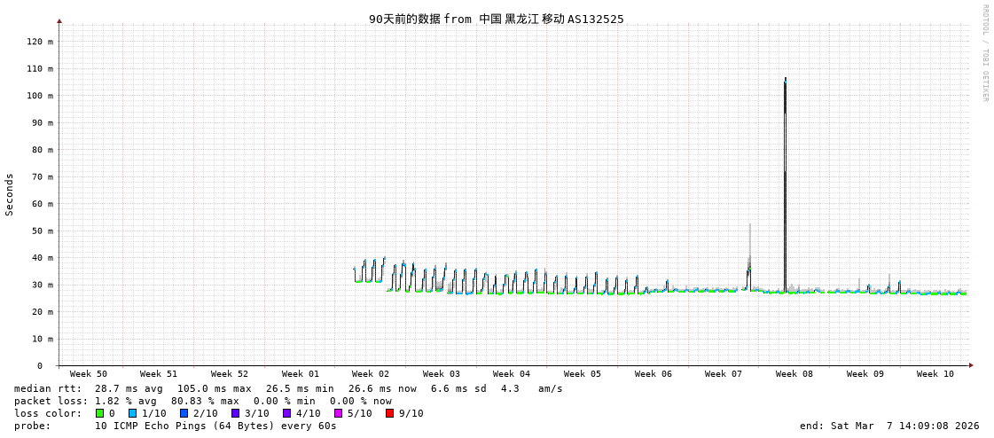Select the red 9/10 loss swatch
The height and width of the screenshot is (438, 994).
coord(389,413)
